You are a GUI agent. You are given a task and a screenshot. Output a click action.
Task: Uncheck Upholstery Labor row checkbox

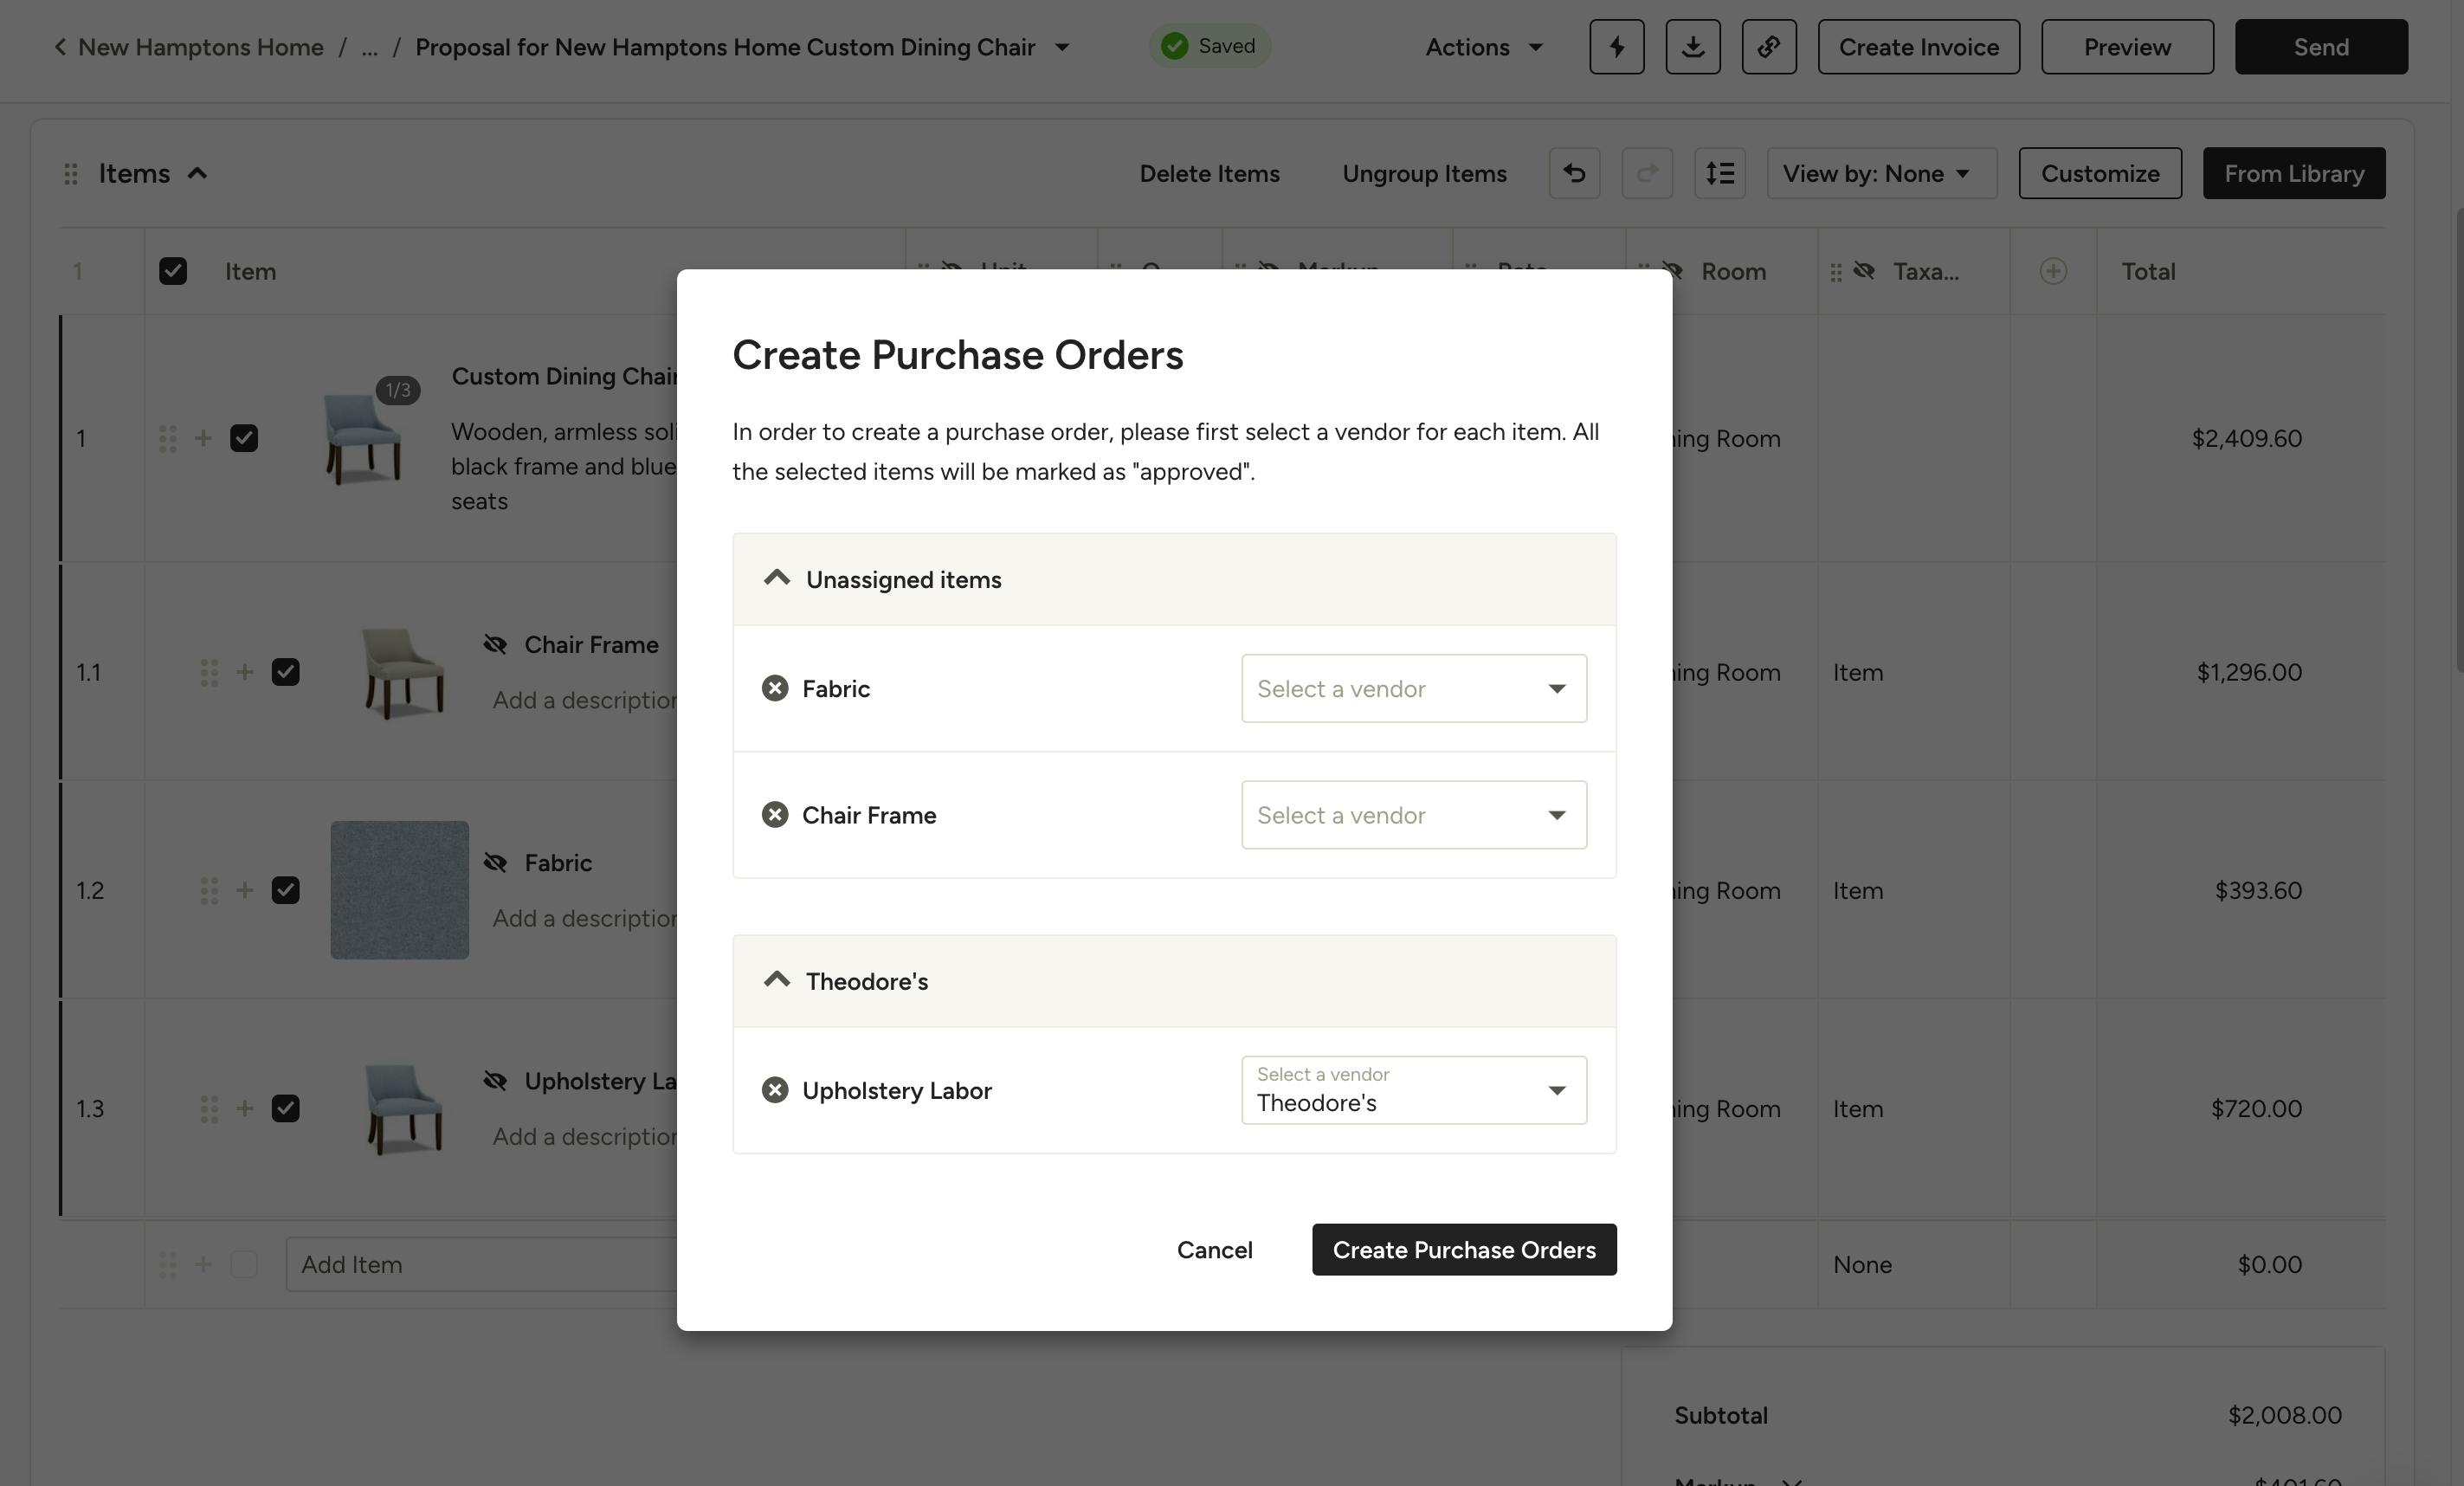pyautogui.click(x=285, y=1108)
